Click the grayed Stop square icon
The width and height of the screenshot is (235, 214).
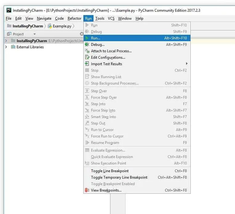coord(87,70)
